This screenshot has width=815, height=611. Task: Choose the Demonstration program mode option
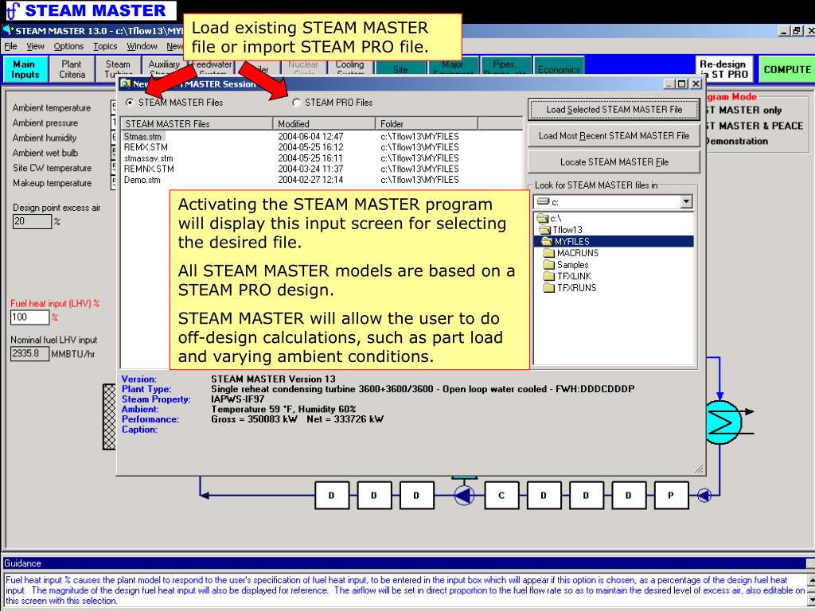736,141
